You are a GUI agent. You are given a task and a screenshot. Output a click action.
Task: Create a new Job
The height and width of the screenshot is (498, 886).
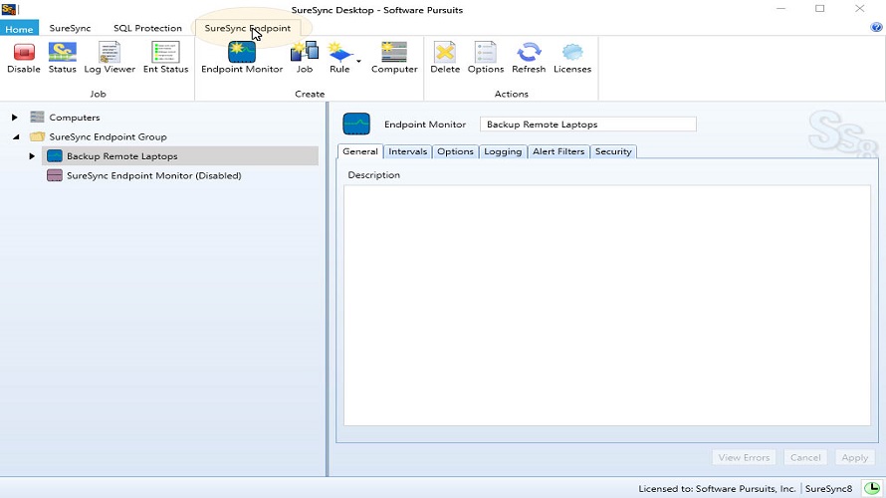(x=304, y=58)
